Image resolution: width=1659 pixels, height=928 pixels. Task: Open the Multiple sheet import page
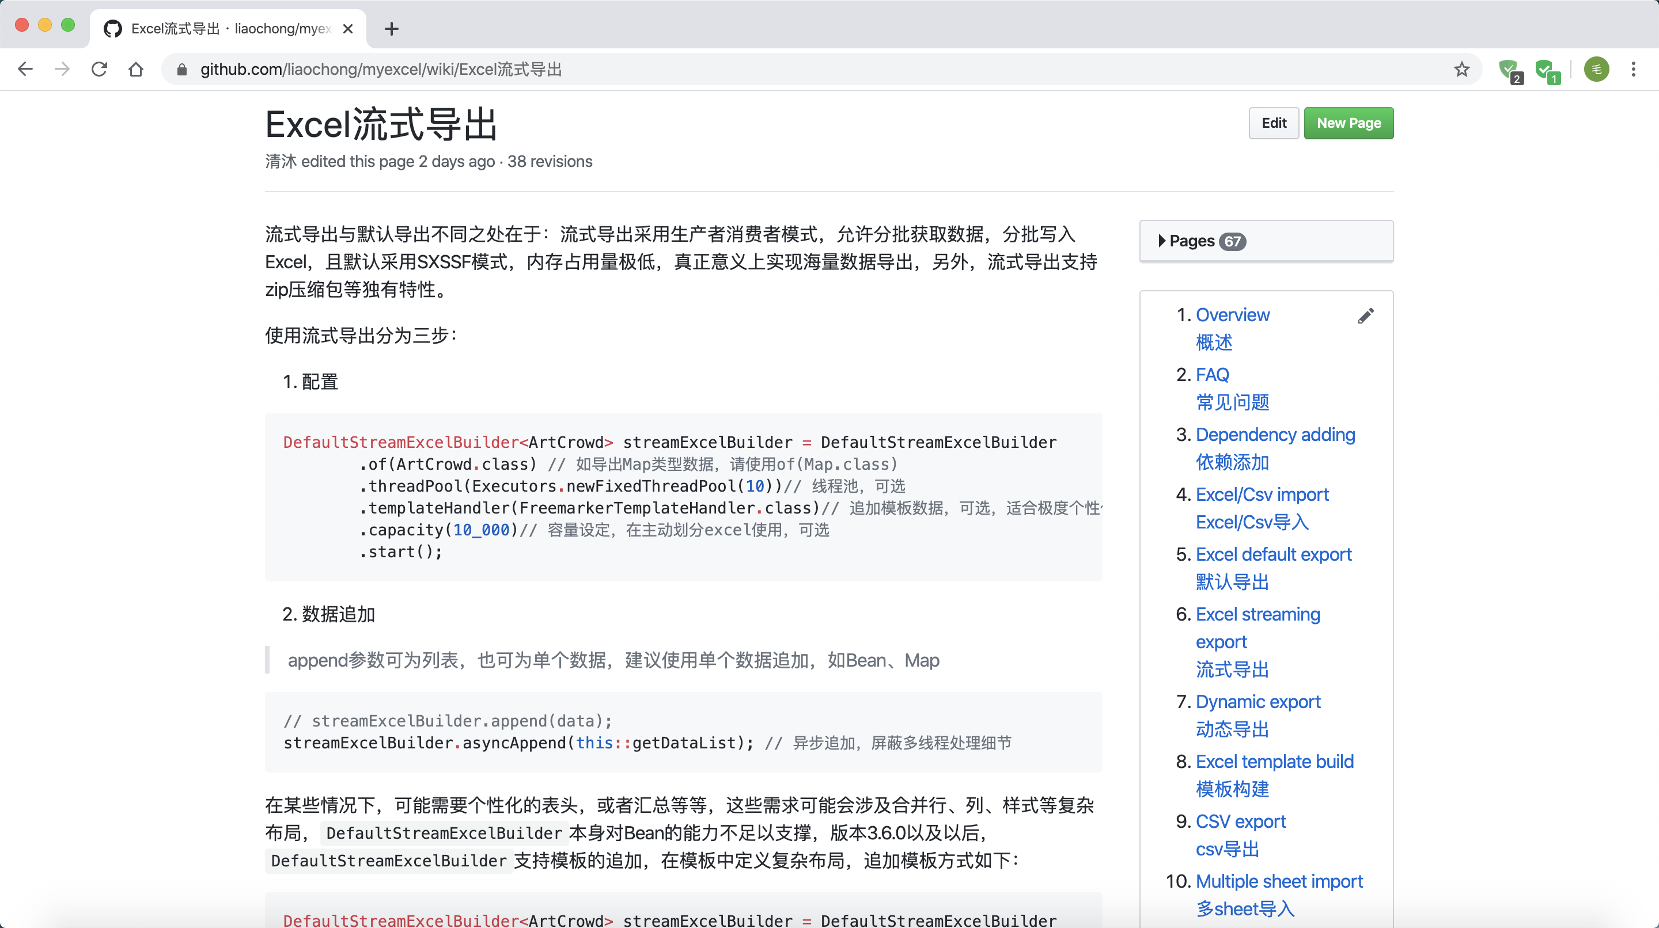click(x=1279, y=881)
